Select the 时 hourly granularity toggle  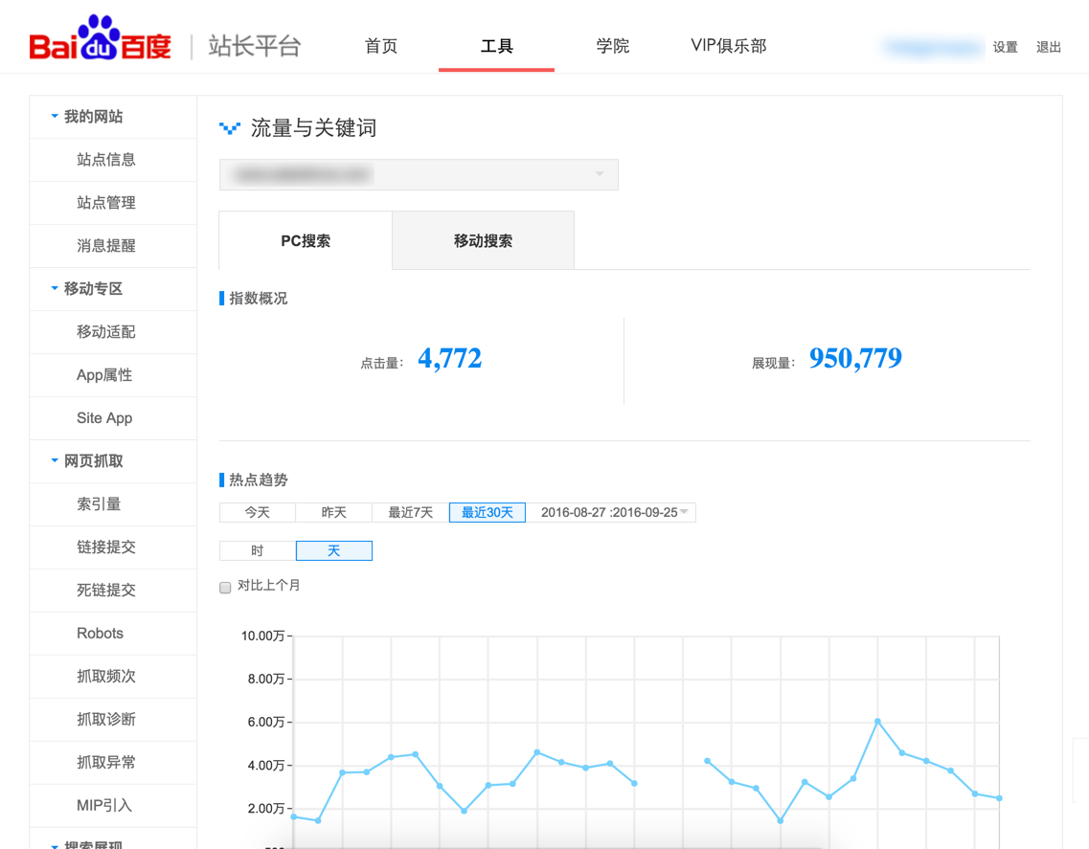[258, 551]
